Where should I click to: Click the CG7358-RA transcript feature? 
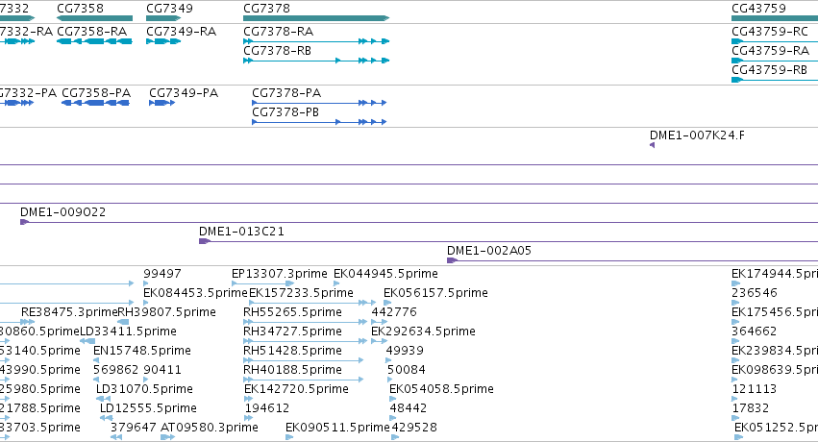94,41
